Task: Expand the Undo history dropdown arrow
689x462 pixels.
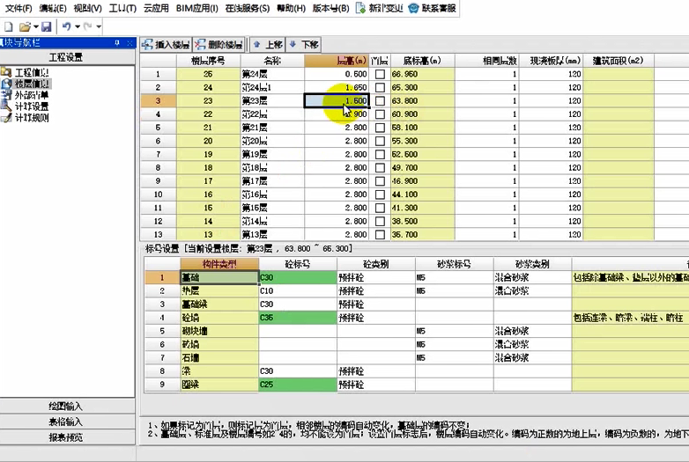Action: coord(77,27)
